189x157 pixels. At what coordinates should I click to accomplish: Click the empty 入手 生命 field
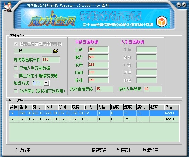click(x=147, y=49)
